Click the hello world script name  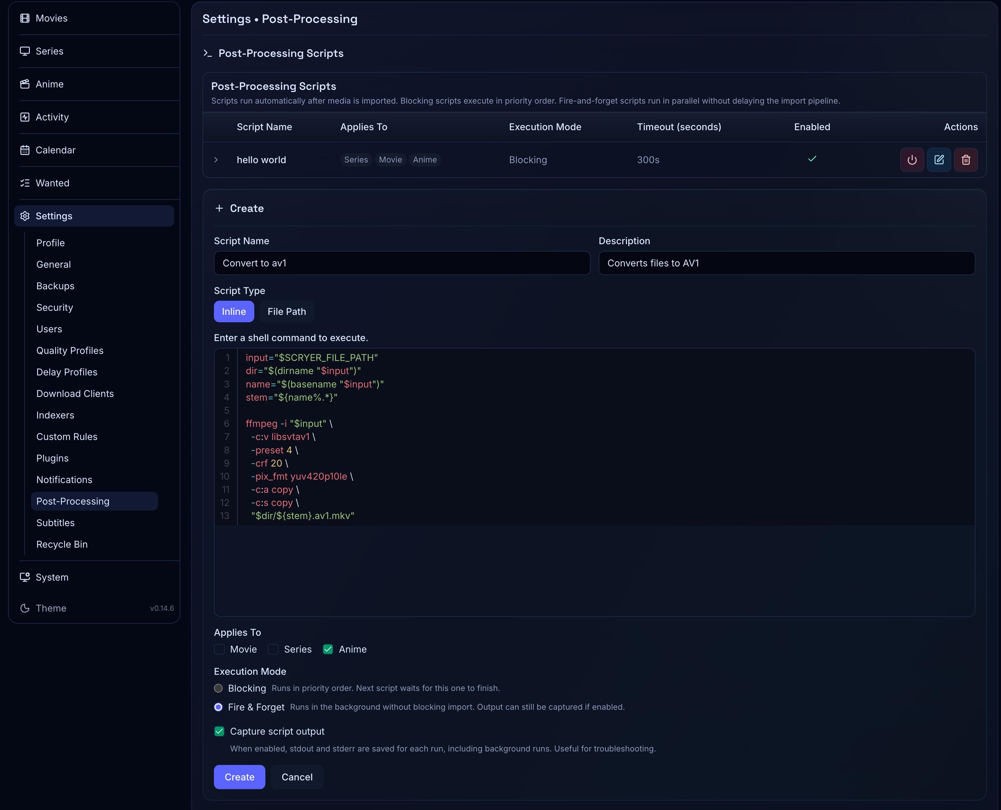(261, 159)
